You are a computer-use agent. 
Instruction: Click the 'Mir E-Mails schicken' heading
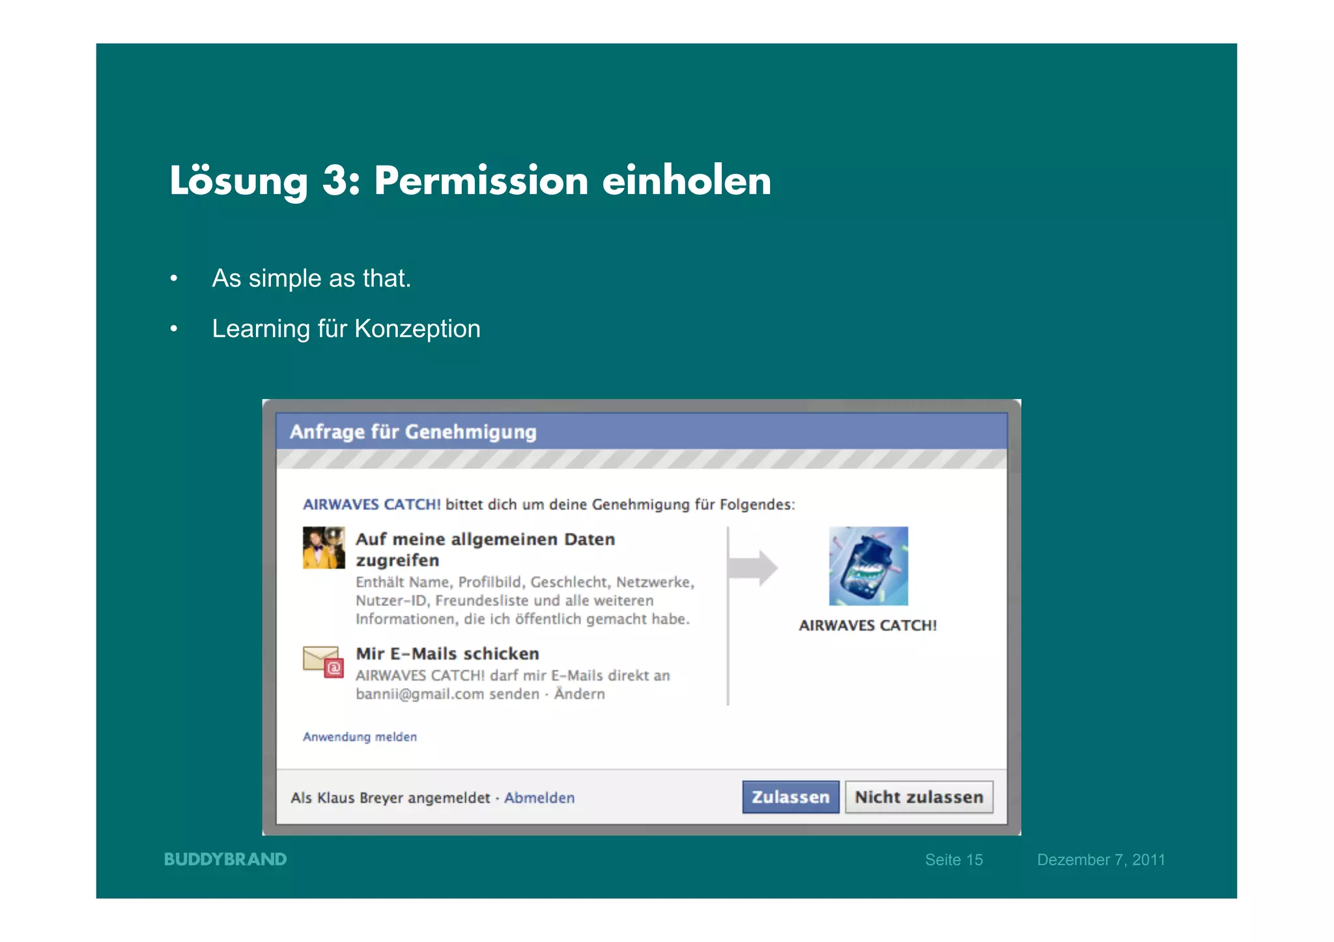[x=447, y=653]
